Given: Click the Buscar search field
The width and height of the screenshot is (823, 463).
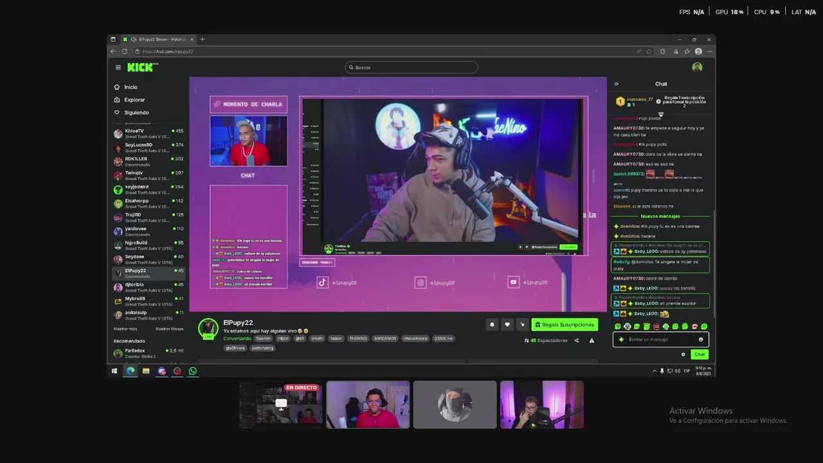Looking at the screenshot, I should (x=411, y=68).
